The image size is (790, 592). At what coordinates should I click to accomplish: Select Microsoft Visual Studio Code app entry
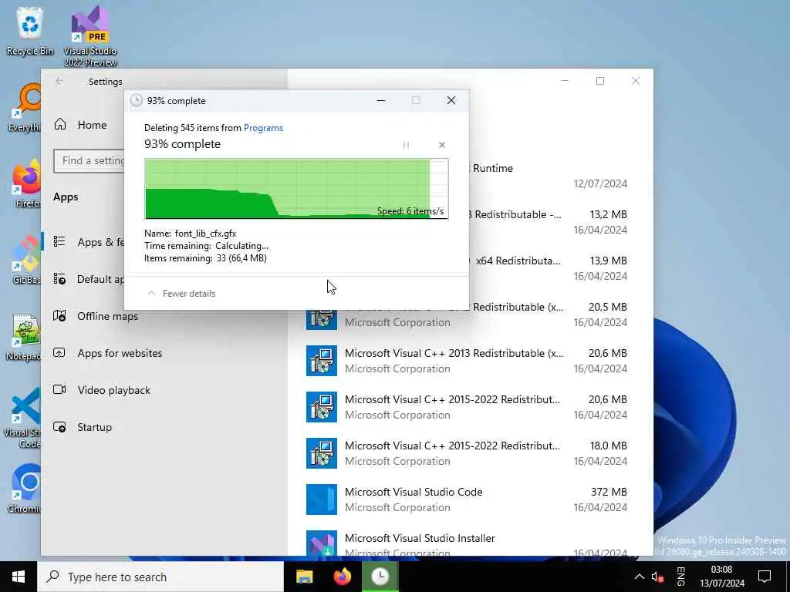point(467,499)
